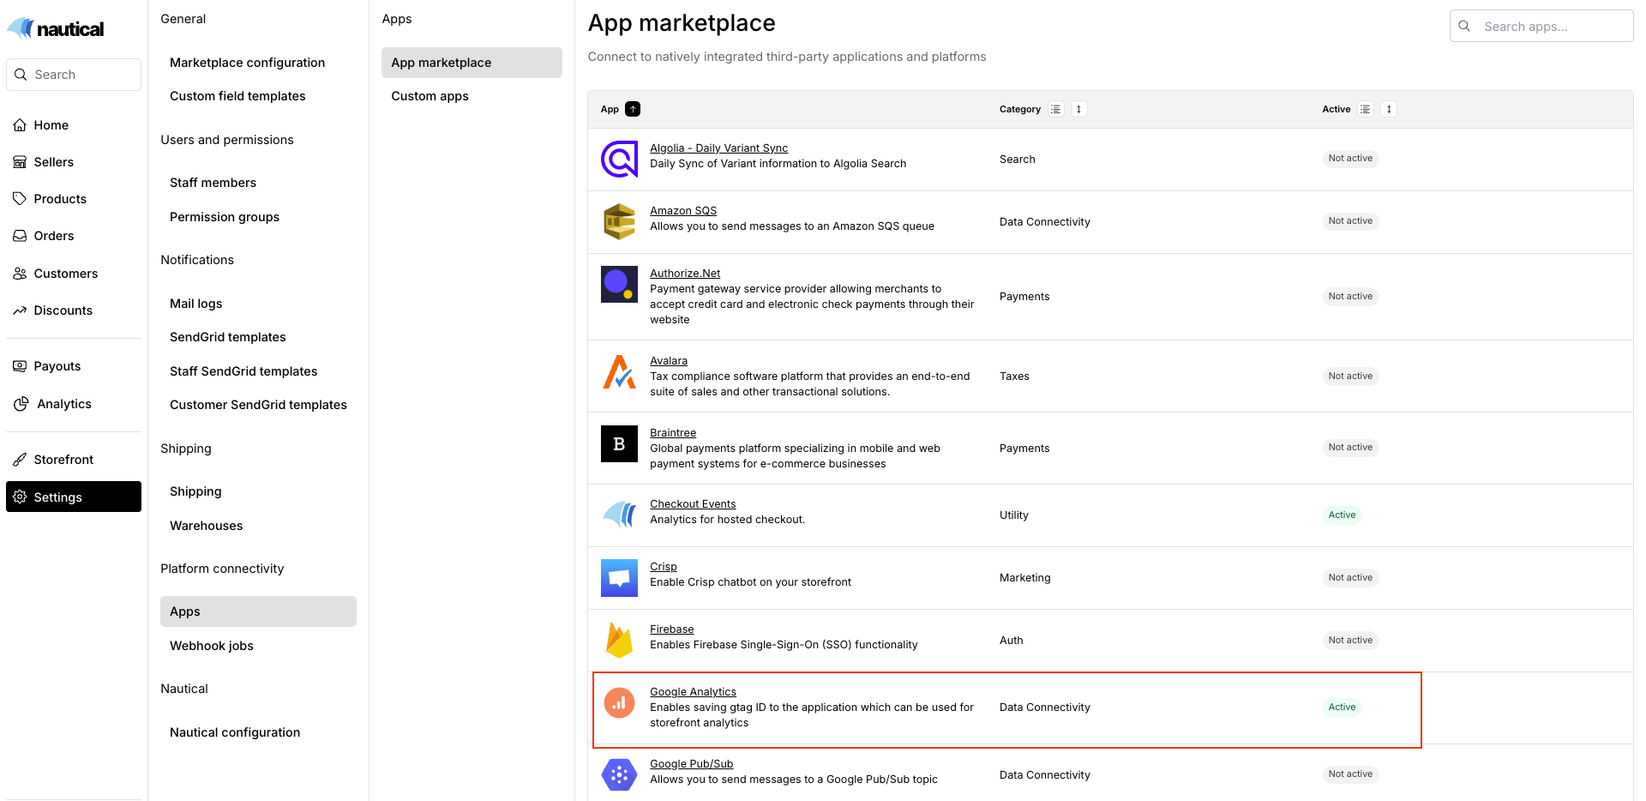Click Active badge for Checkout Events
Image resolution: width=1646 pixels, height=801 pixels.
[1342, 515]
